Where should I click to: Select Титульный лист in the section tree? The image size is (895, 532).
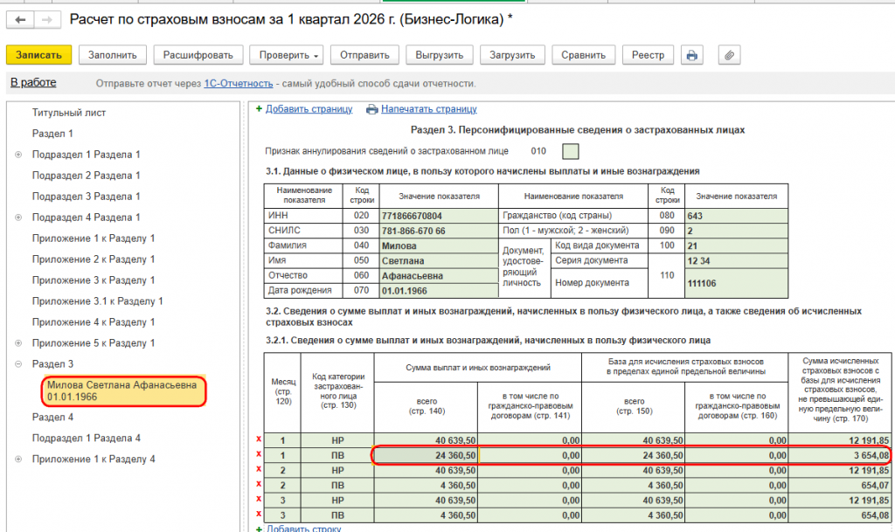pyautogui.click(x=69, y=113)
